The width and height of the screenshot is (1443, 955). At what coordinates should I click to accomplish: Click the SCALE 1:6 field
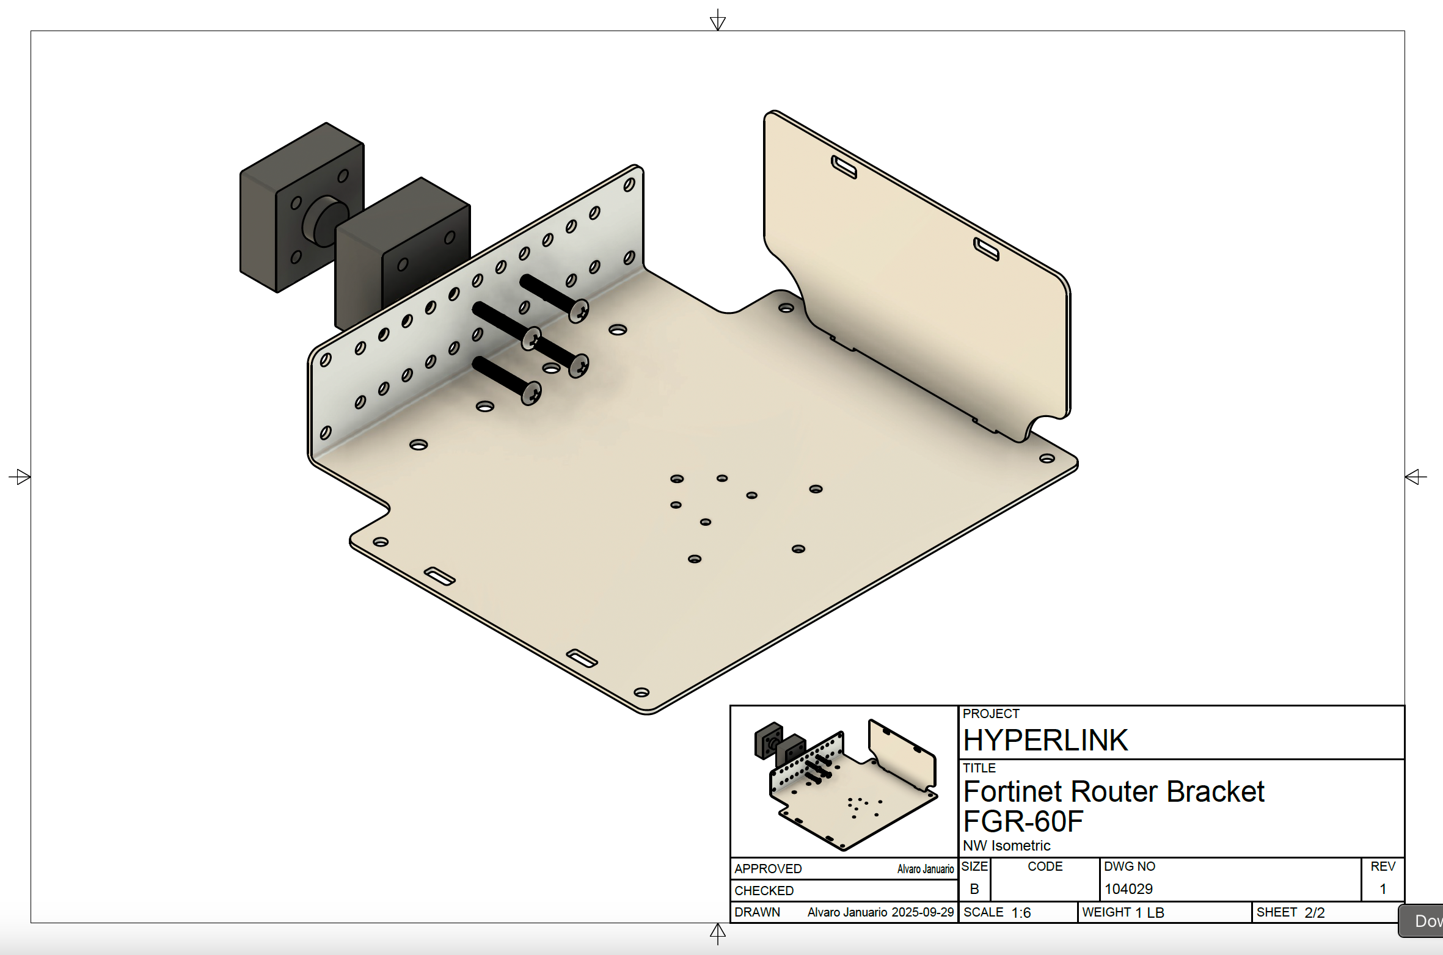997,912
